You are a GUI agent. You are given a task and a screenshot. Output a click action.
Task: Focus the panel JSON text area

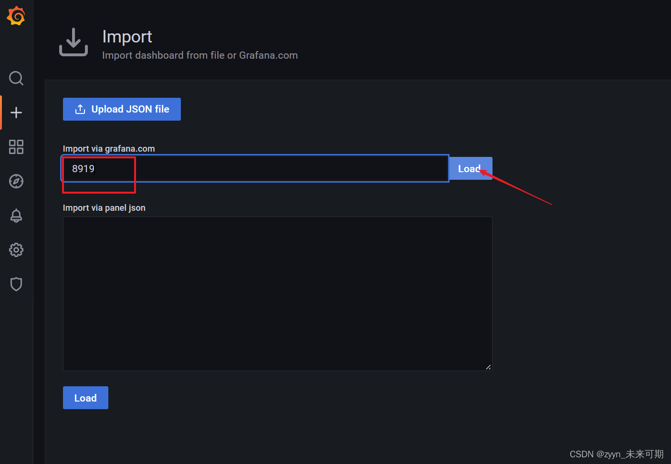(277, 294)
